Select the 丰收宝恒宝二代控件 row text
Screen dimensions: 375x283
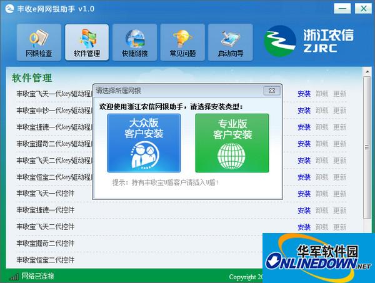[46, 260]
